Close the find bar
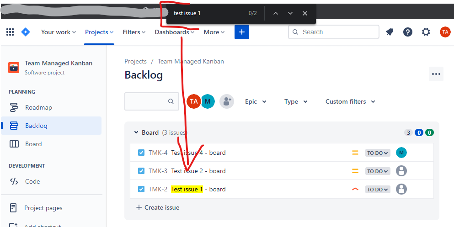This screenshot has width=454, height=227. (304, 13)
